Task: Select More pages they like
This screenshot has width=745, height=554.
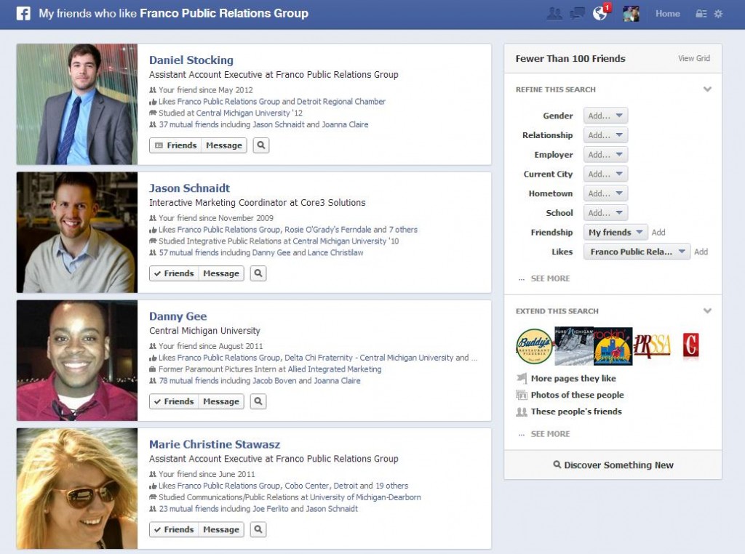Action: [573, 378]
